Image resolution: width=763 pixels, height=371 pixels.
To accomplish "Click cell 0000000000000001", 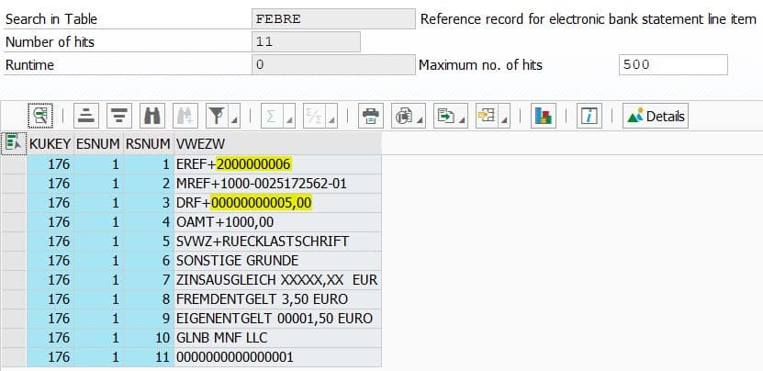I will point(278,357).
